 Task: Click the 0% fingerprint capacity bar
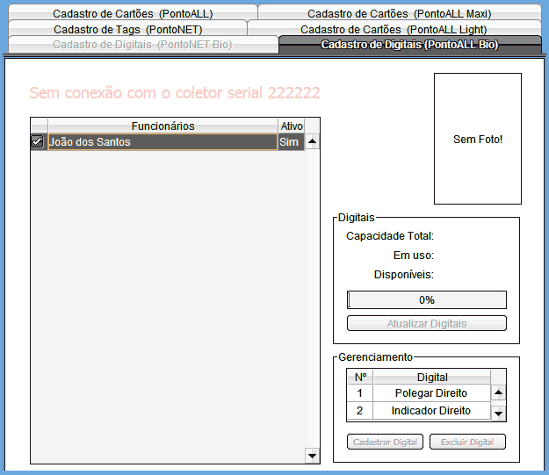point(427,299)
